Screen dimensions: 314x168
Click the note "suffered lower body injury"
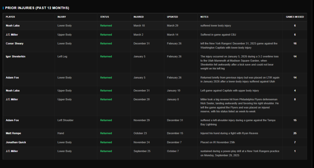click(216, 26)
